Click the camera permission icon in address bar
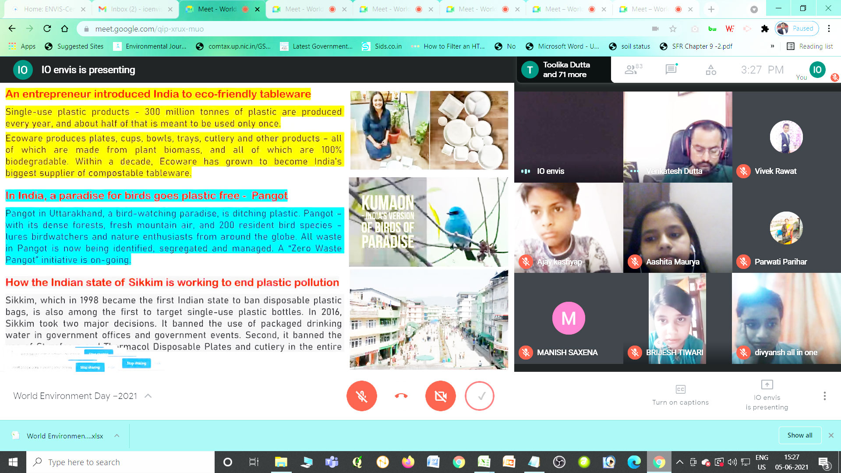 click(x=655, y=29)
